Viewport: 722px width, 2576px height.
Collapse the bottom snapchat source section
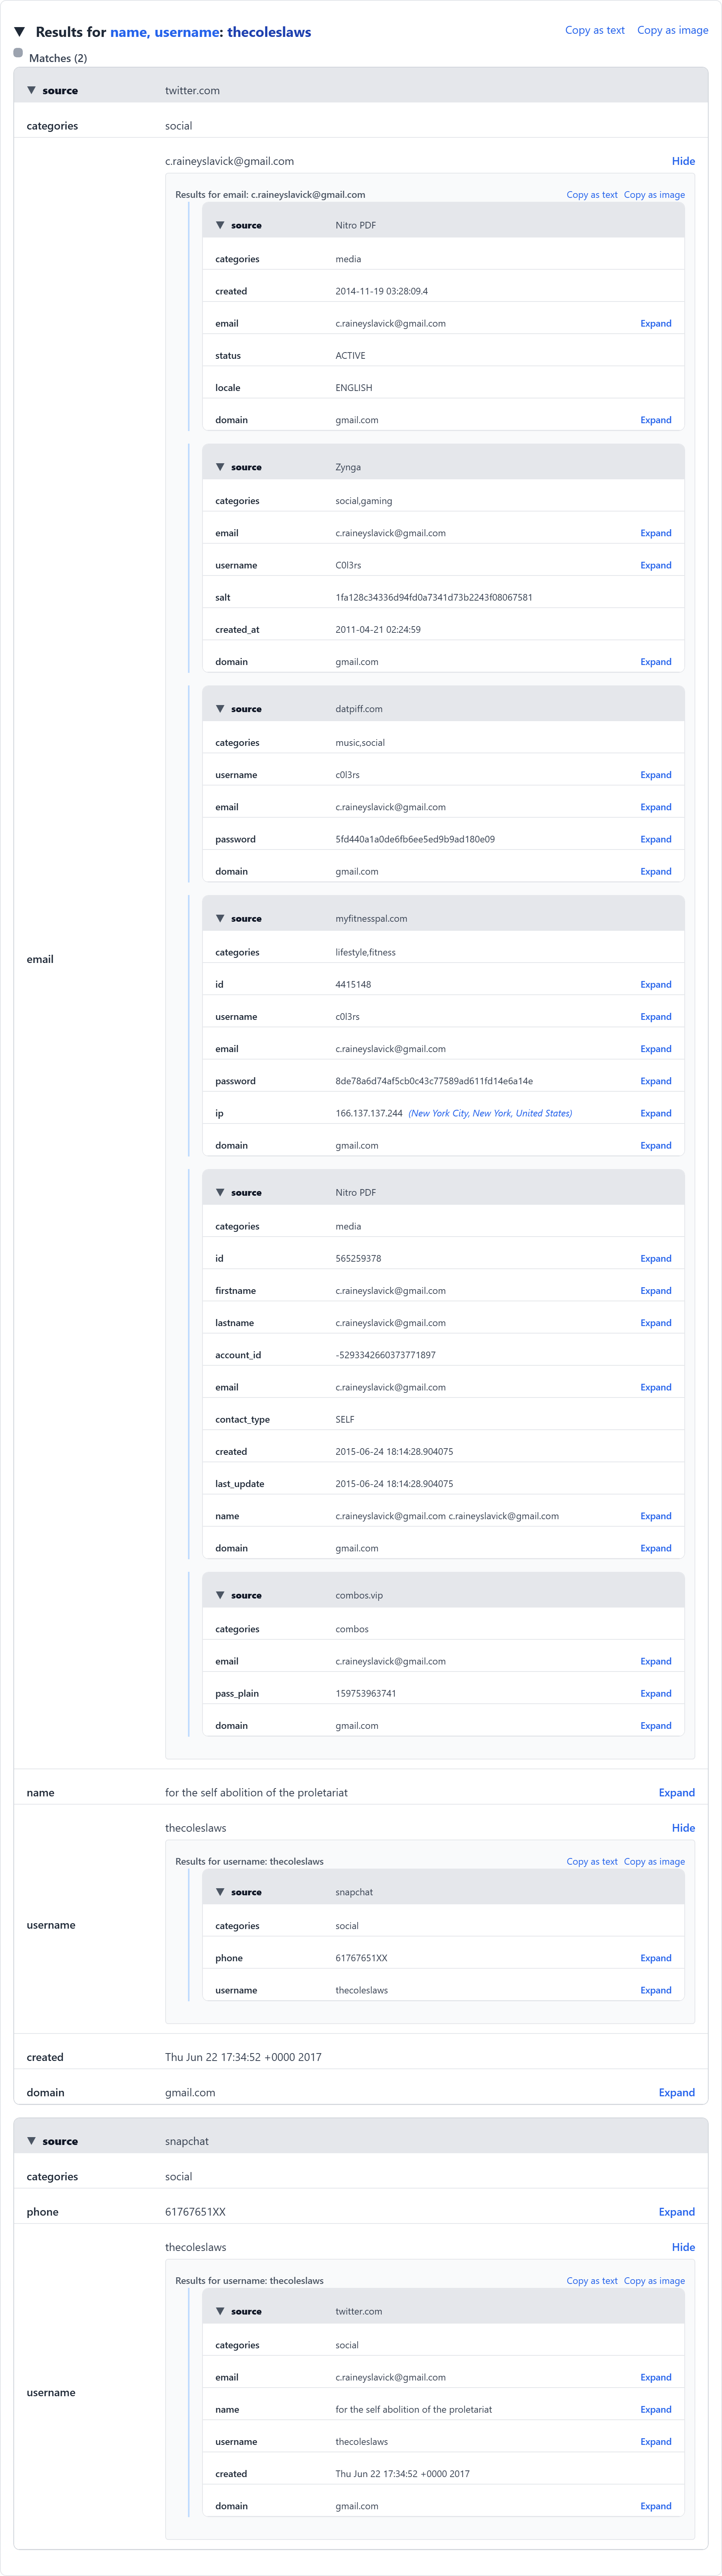click(x=31, y=2141)
